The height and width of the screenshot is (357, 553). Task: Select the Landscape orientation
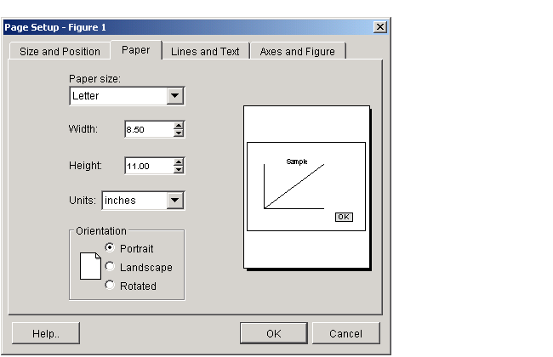[110, 266]
